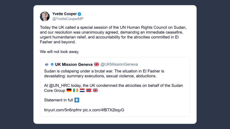The image size is (230, 129).
Task: Click Yvette Cooper's profile avatar photo
Action: coord(45,16)
